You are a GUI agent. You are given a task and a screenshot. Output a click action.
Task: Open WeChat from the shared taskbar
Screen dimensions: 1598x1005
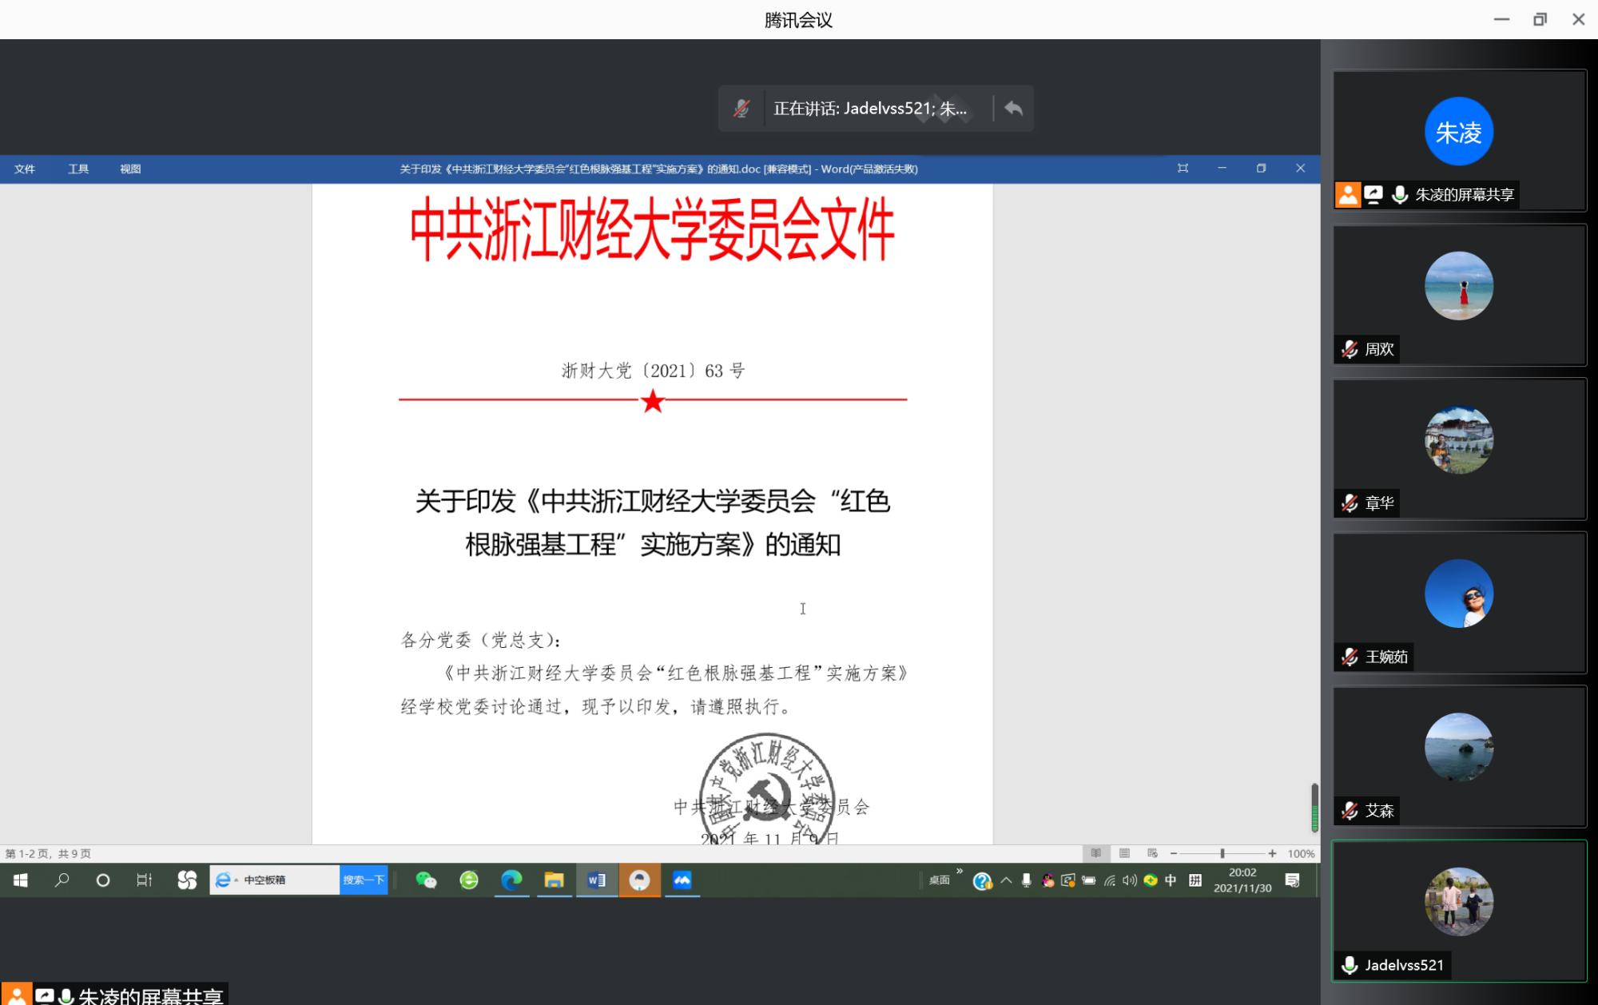(426, 880)
